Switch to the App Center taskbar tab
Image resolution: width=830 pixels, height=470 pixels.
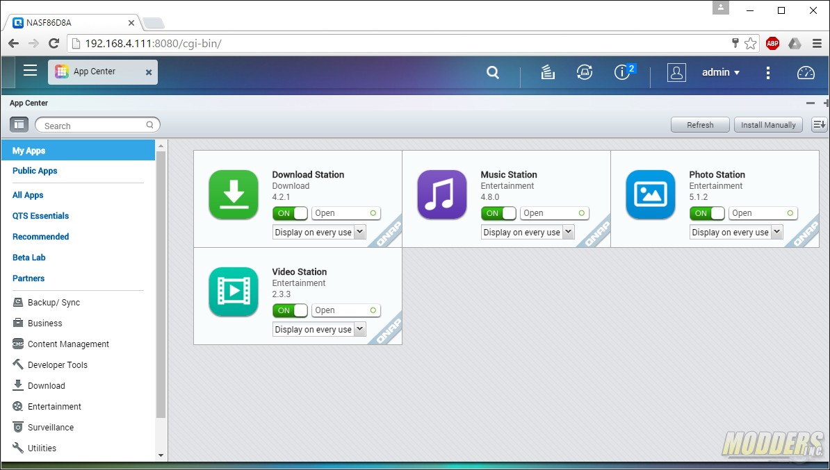pyautogui.click(x=103, y=72)
